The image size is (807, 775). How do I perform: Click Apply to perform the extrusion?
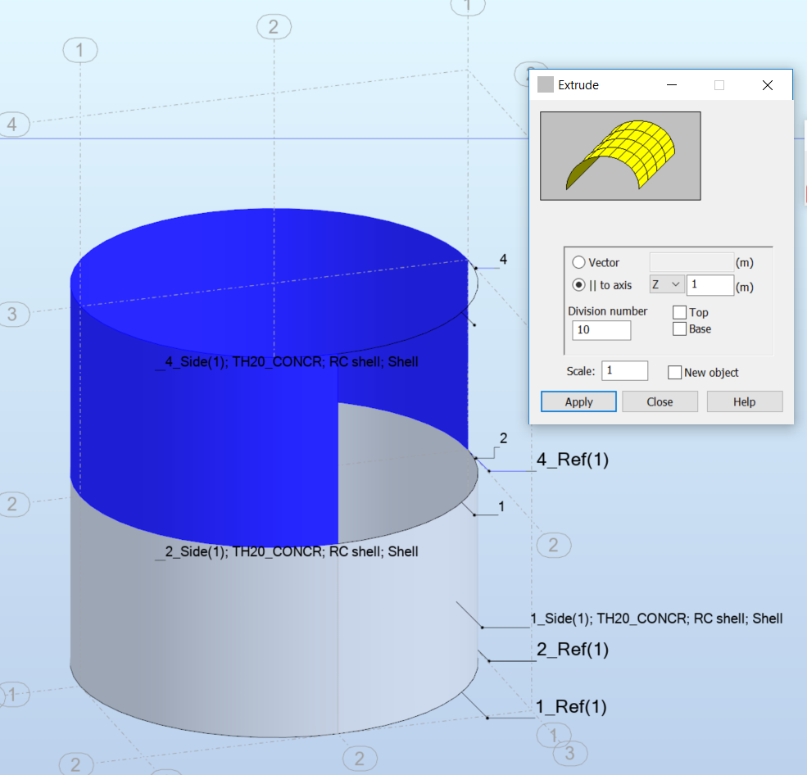pyautogui.click(x=578, y=401)
